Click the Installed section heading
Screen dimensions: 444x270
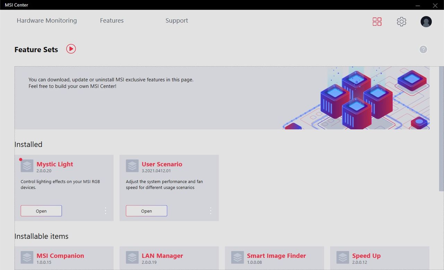point(28,145)
